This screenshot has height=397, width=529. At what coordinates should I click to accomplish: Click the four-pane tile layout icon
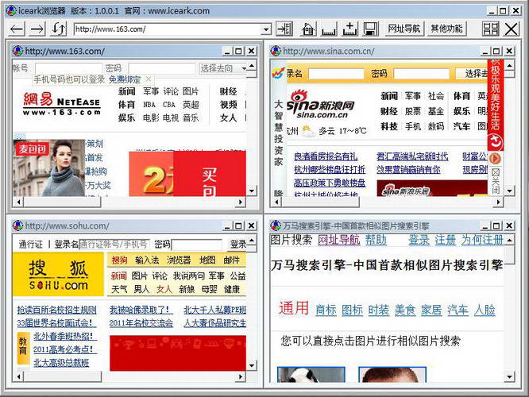coord(491,29)
